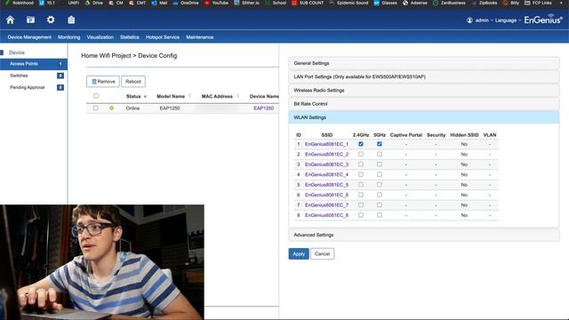
Task: Open the FCP Links bookmark folder
Action: 538,3
